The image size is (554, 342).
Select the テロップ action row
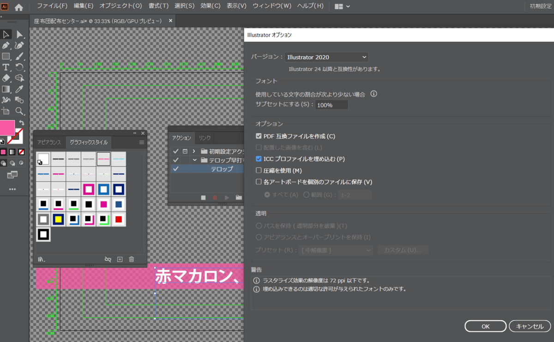tap(207, 169)
